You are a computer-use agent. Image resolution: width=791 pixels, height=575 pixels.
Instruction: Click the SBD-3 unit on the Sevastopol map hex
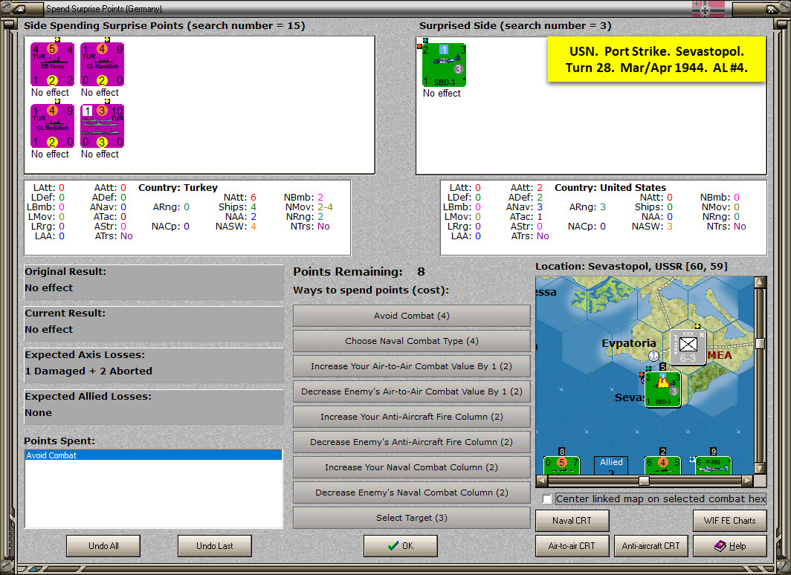pyautogui.click(x=662, y=389)
